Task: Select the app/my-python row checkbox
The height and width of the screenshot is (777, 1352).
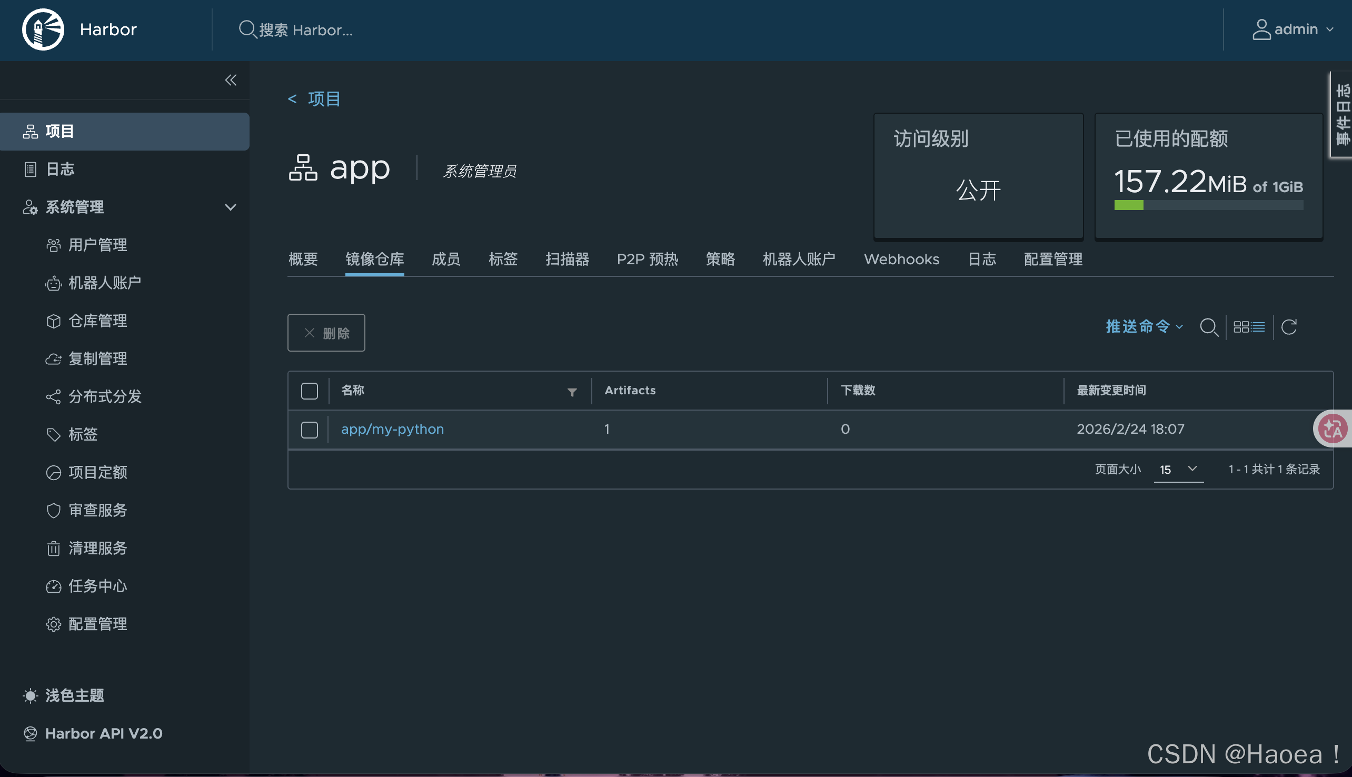Action: pyautogui.click(x=310, y=430)
